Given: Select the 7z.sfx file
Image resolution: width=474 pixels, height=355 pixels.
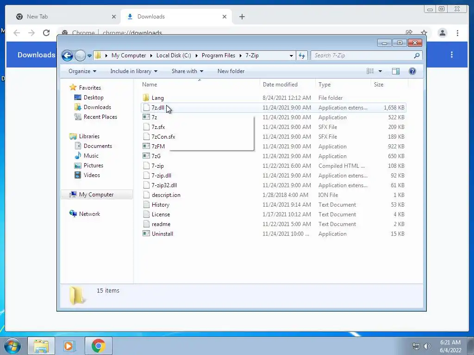Looking at the screenshot, I should [158, 127].
